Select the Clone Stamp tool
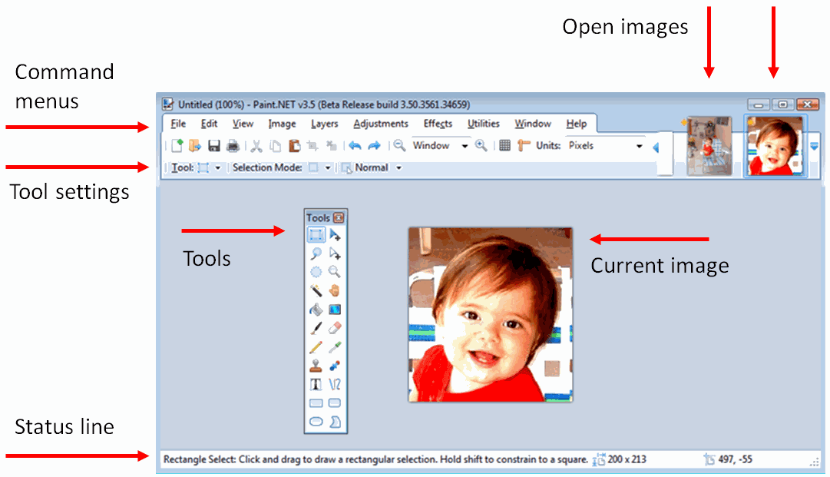The image size is (830, 477). pos(315,365)
